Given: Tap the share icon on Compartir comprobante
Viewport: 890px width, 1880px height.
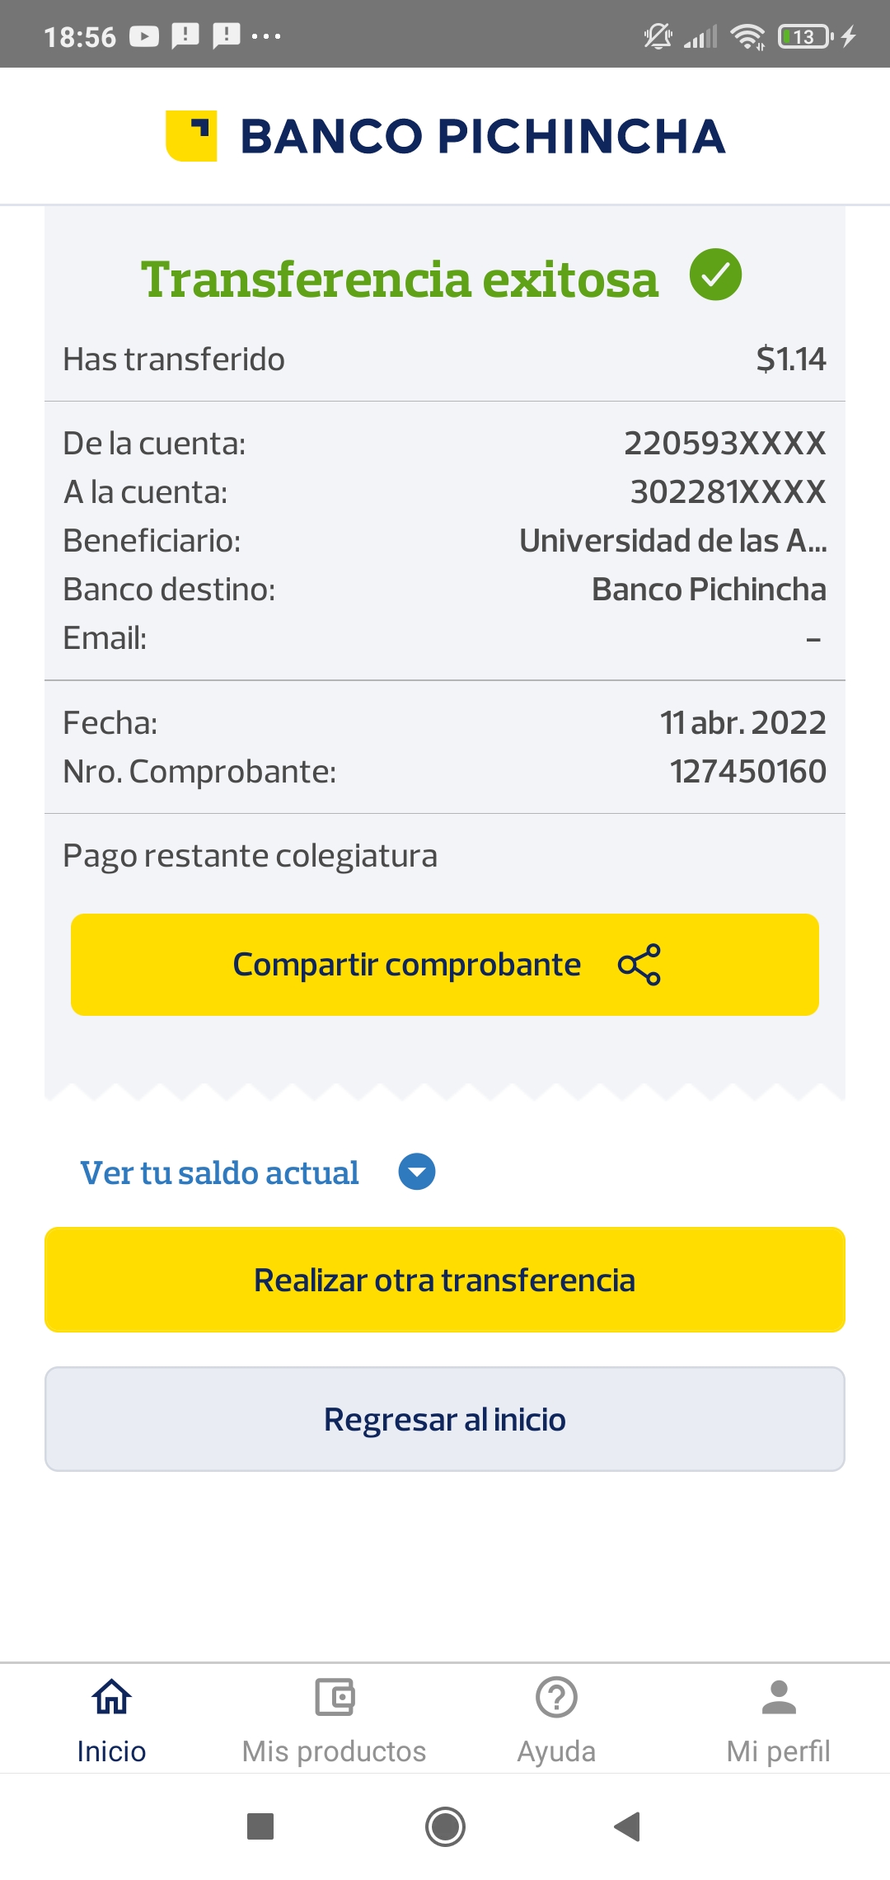Looking at the screenshot, I should (x=639, y=965).
